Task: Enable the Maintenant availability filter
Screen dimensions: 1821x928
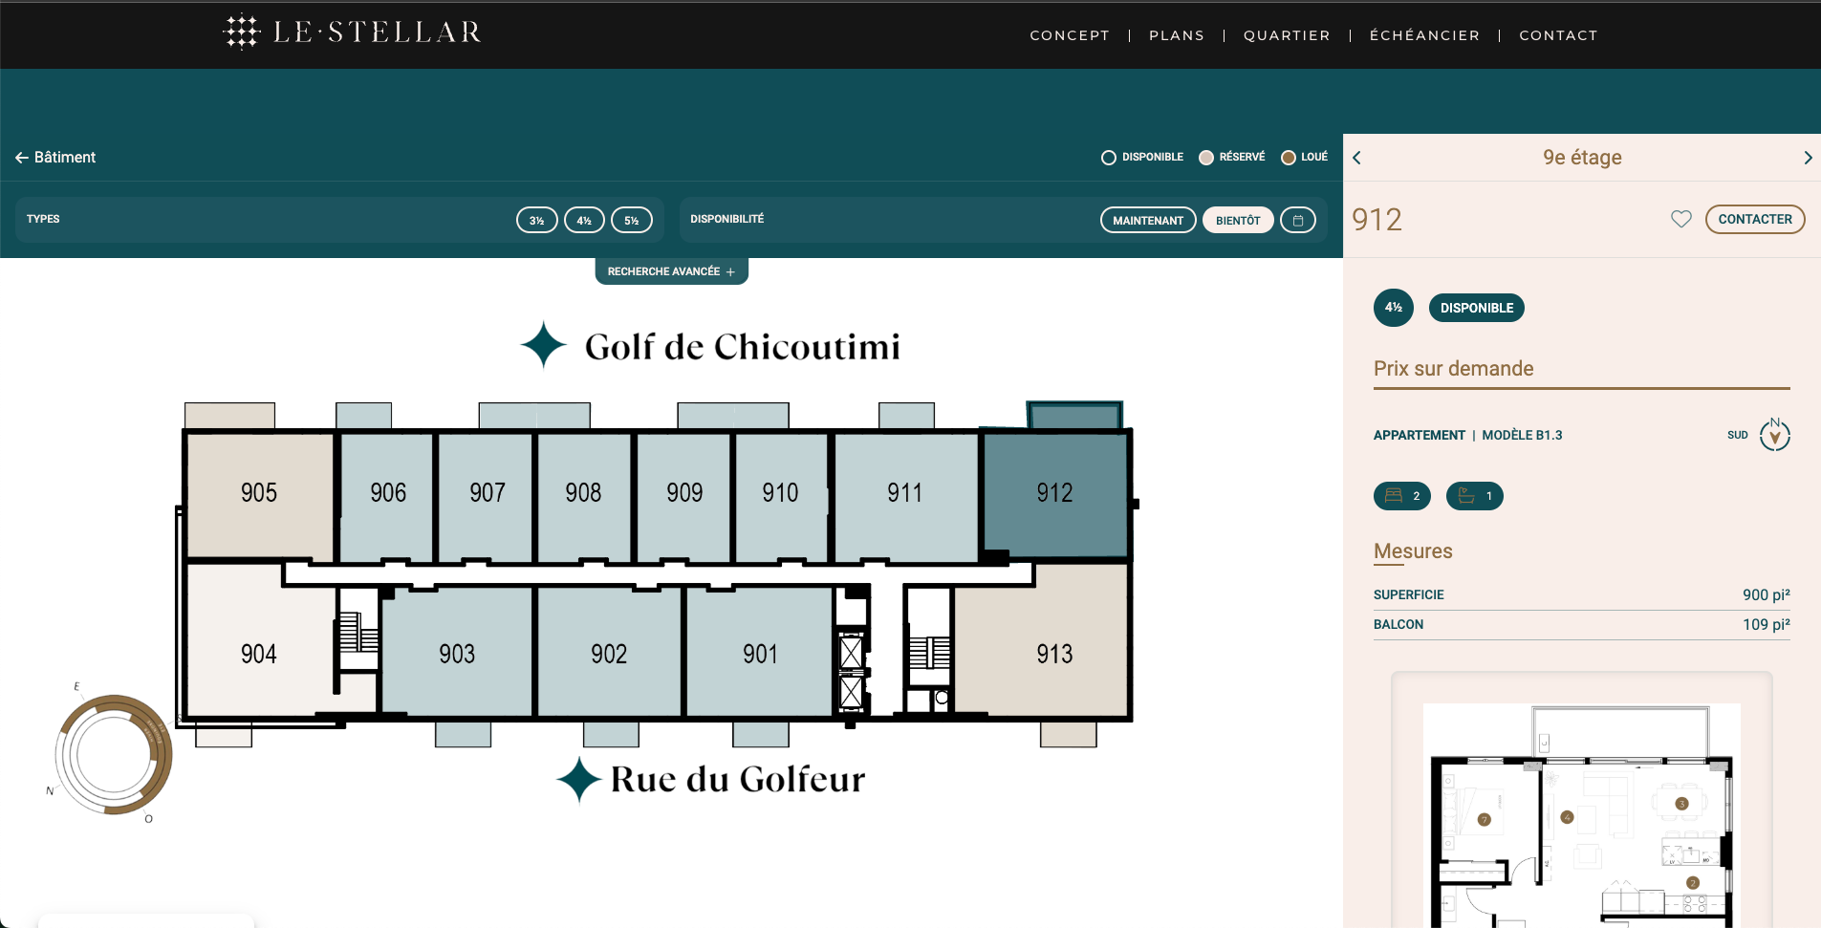Action: pos(1147,221)
